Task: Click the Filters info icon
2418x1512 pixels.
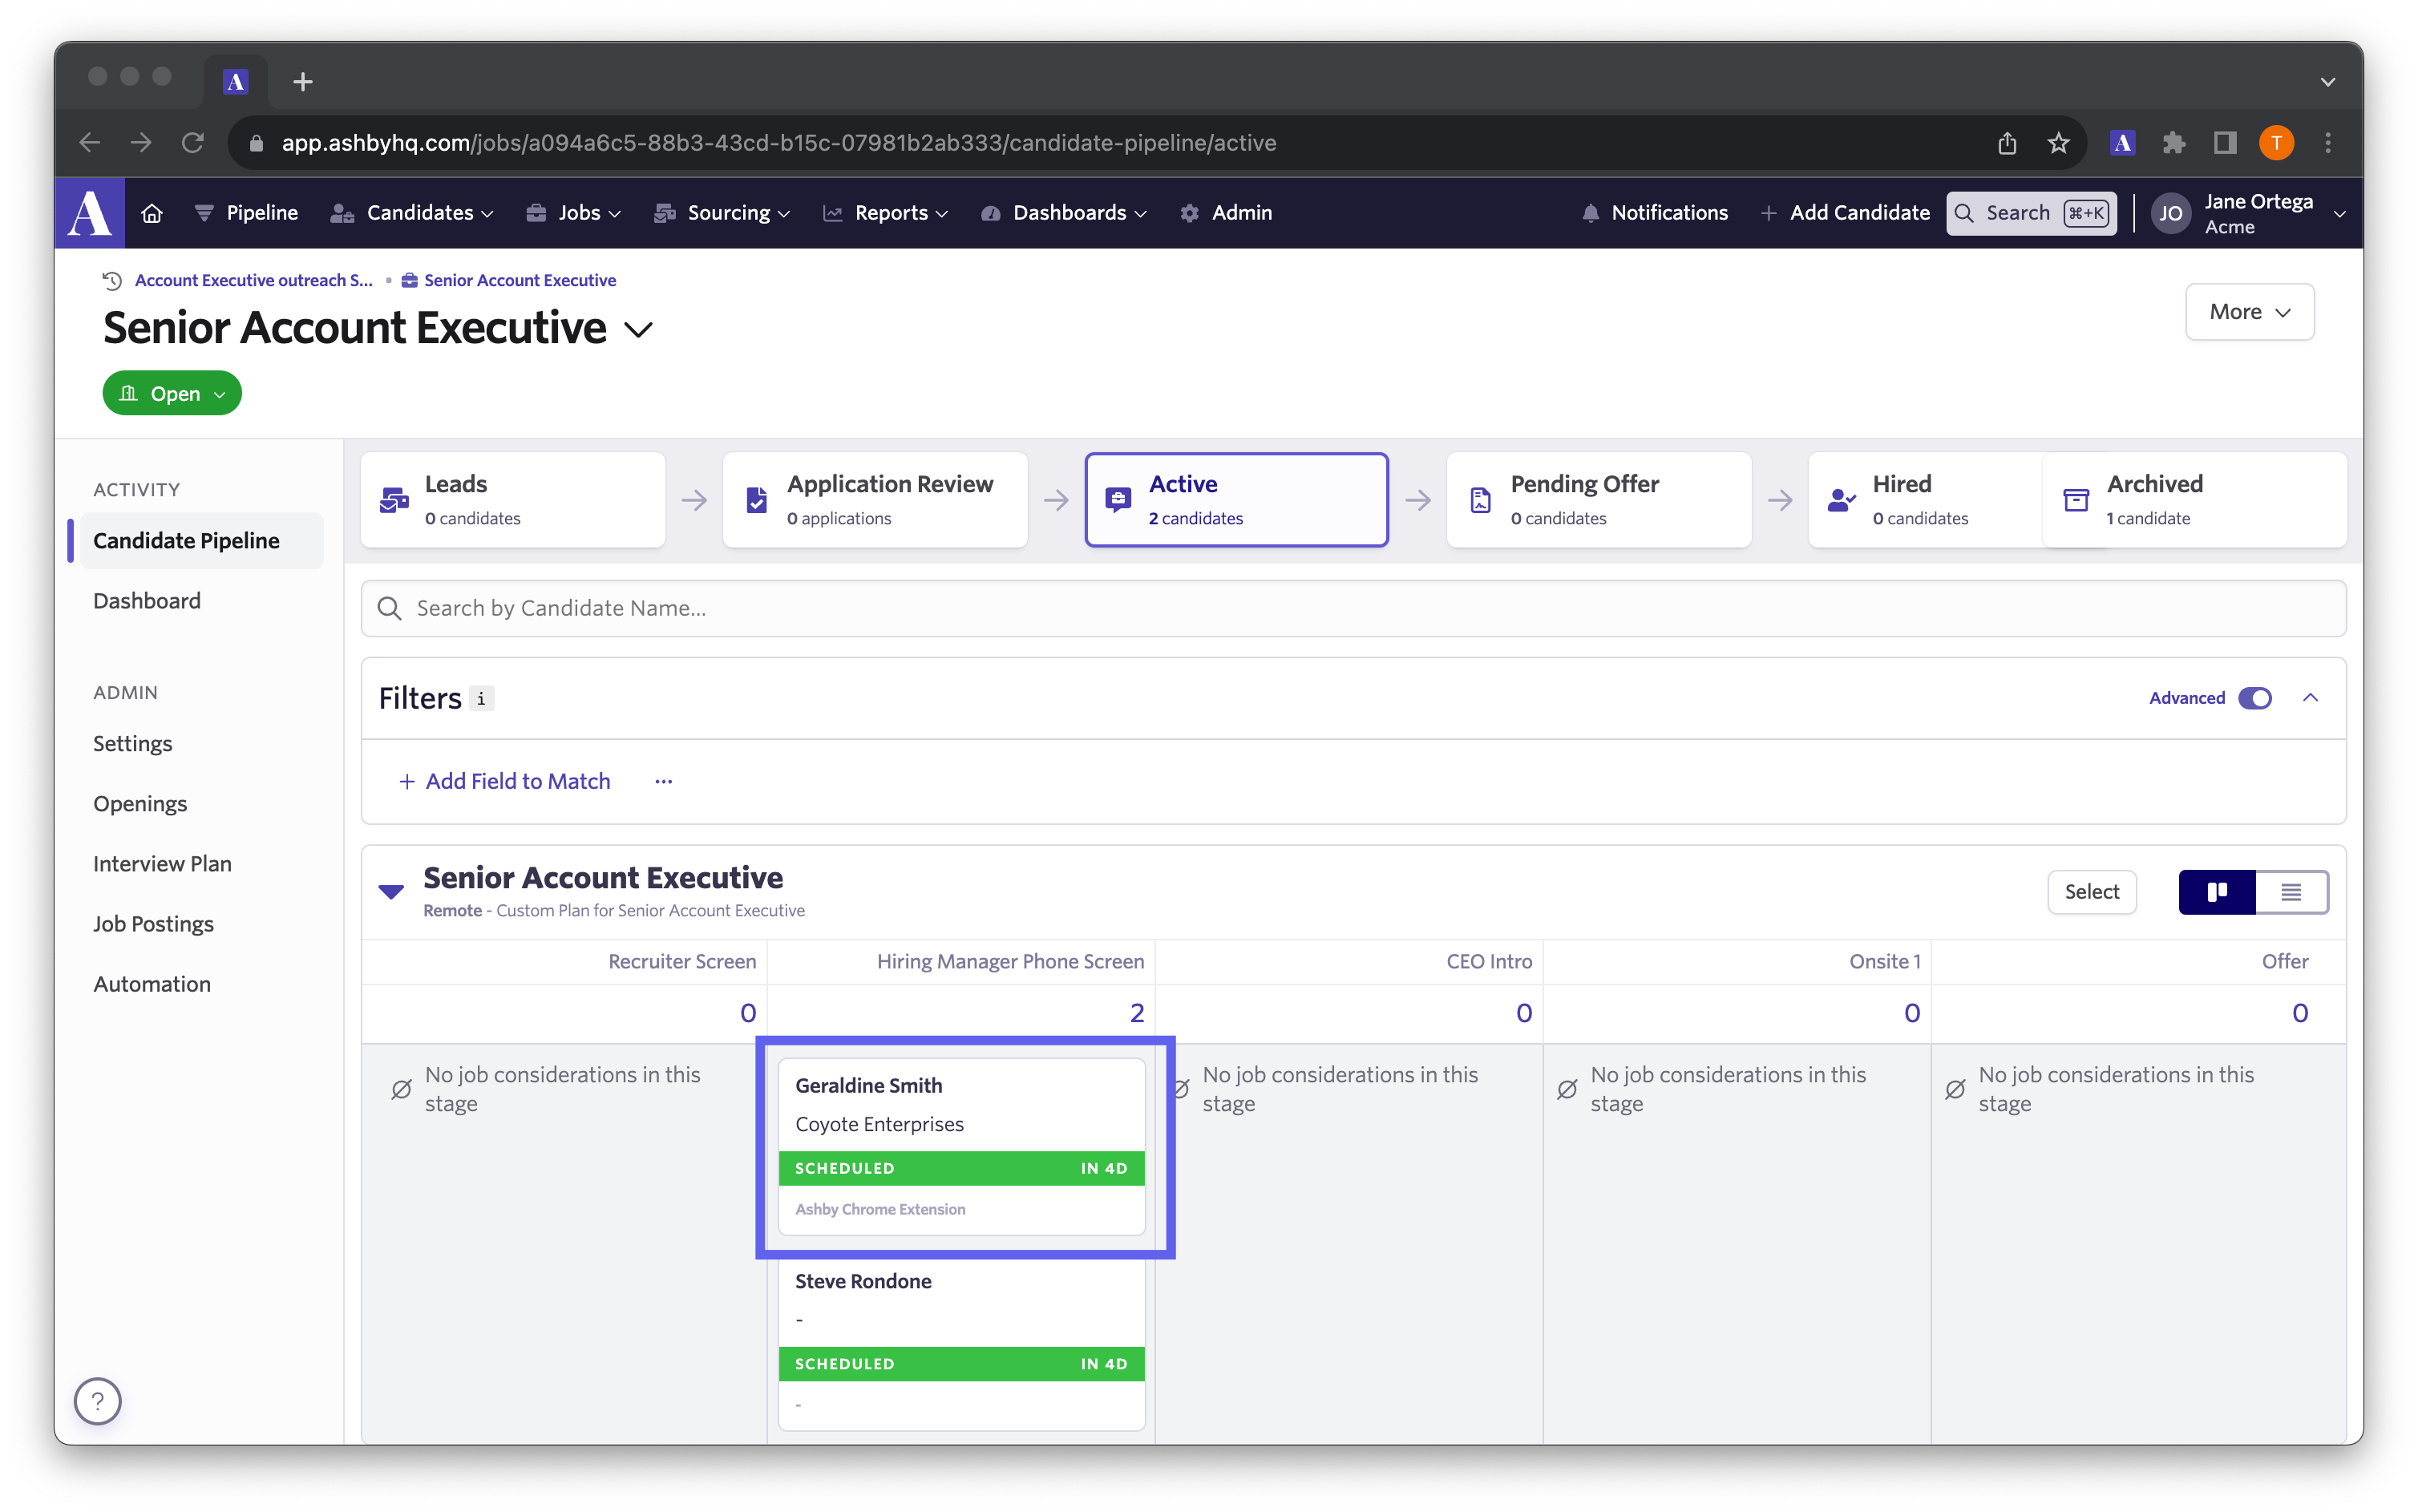Action: coord(482,698)
